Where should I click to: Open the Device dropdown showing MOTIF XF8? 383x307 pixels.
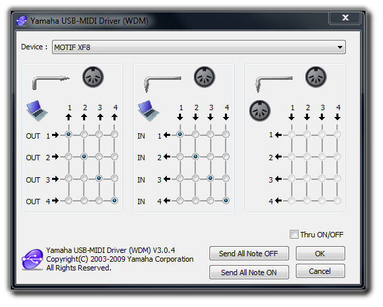pos(199,47)
